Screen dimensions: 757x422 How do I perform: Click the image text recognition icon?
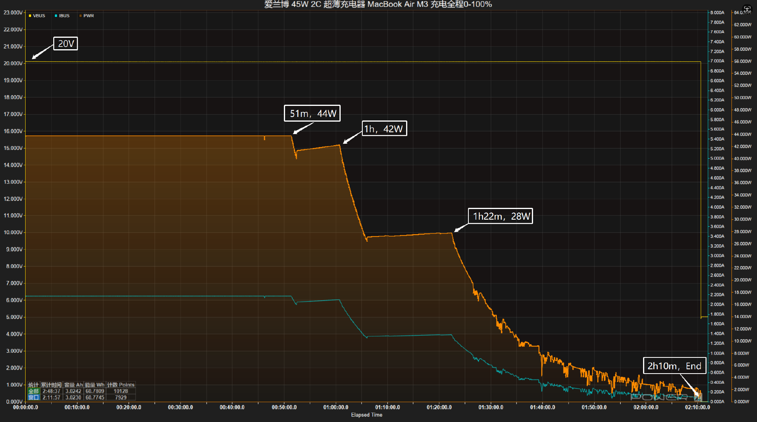pos(747,9)
